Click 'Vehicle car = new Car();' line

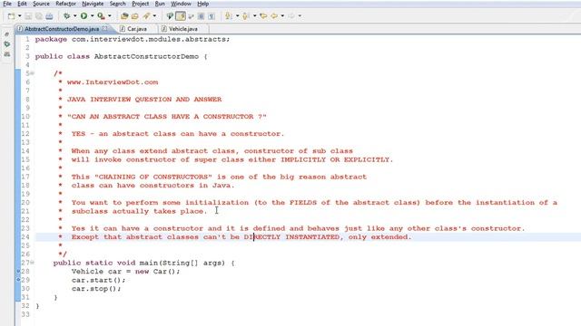point(125,272)
